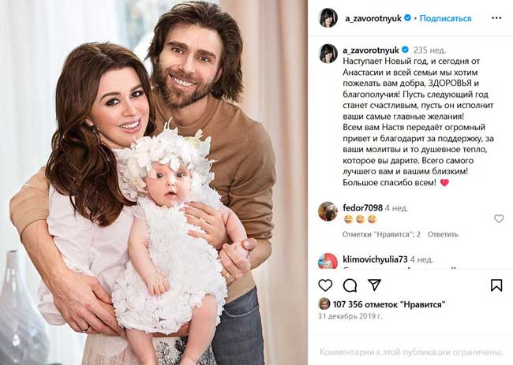
Task: Click the post date 31 декабрь 2019
Action: 350,316
